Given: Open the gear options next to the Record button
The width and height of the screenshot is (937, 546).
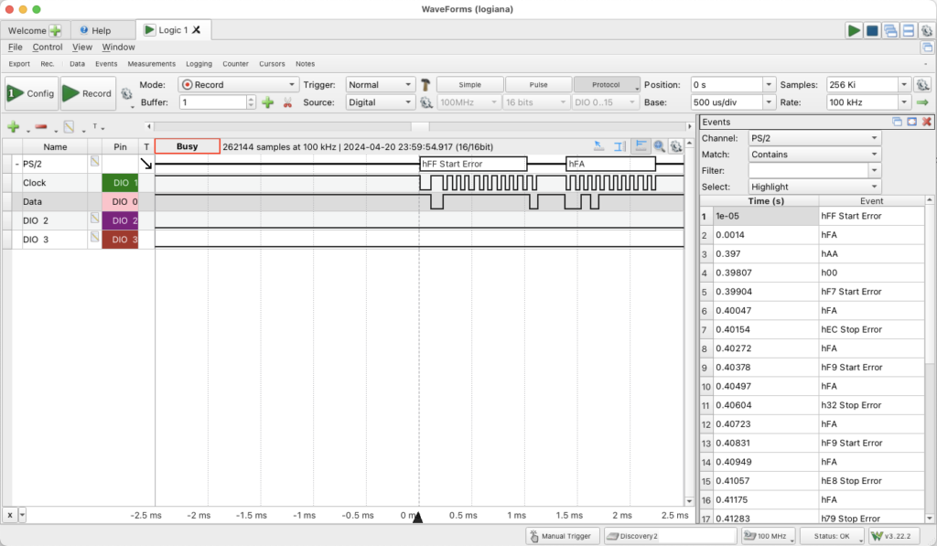Looking at the screenshot, I should [126, 94].
